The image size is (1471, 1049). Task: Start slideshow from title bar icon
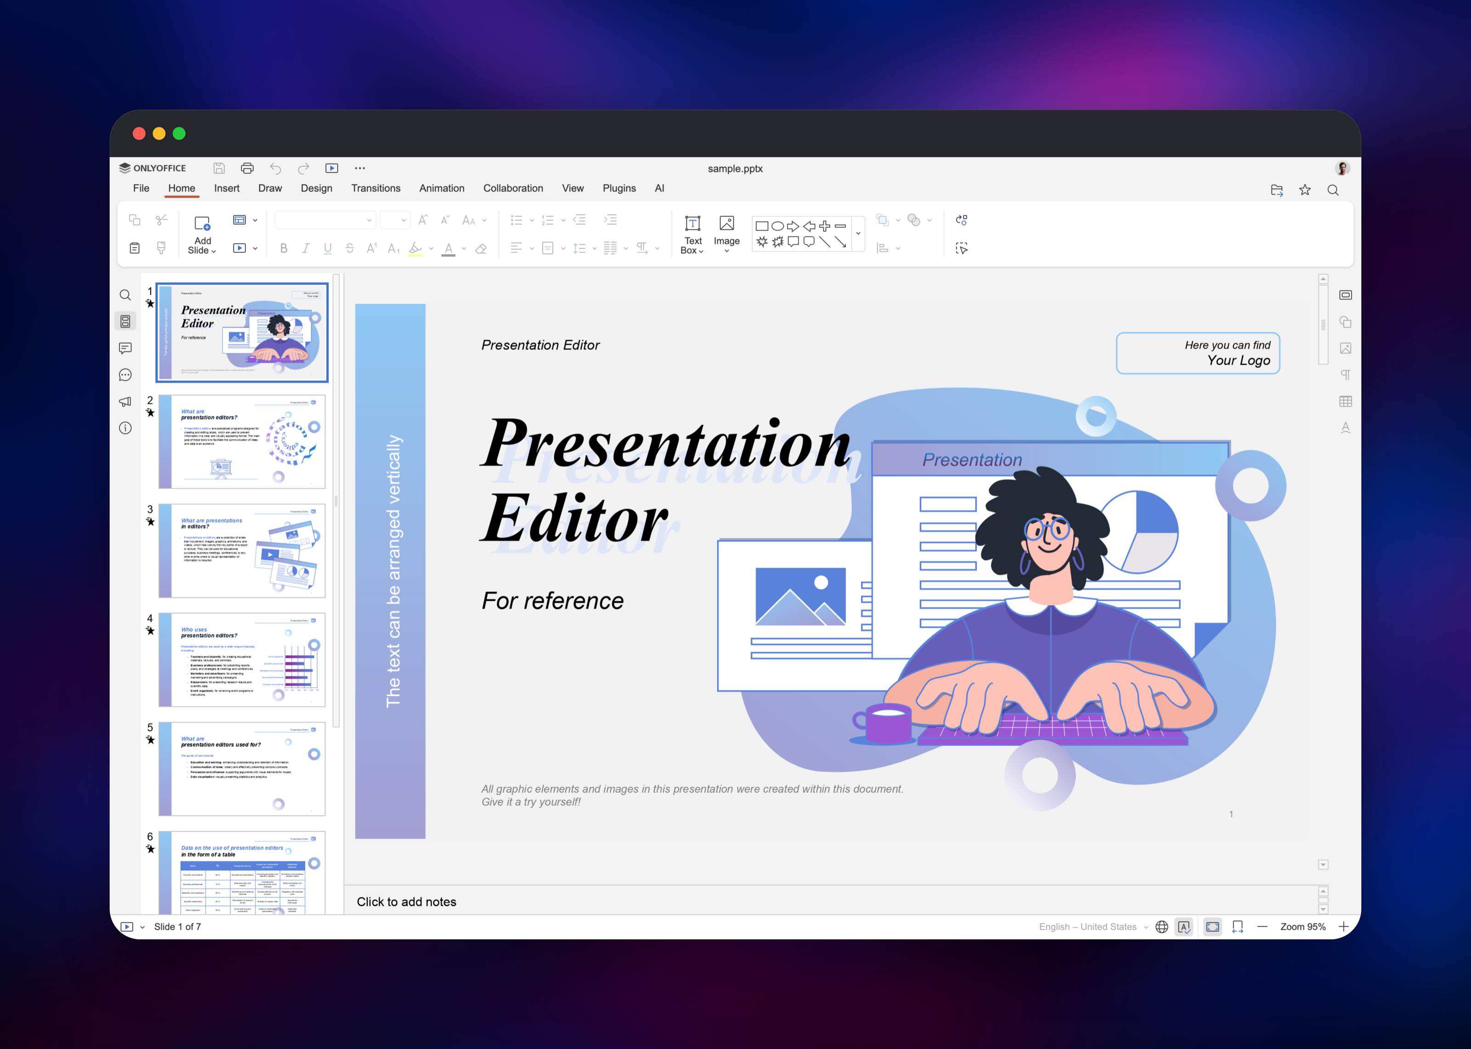(x=332, y=168)
